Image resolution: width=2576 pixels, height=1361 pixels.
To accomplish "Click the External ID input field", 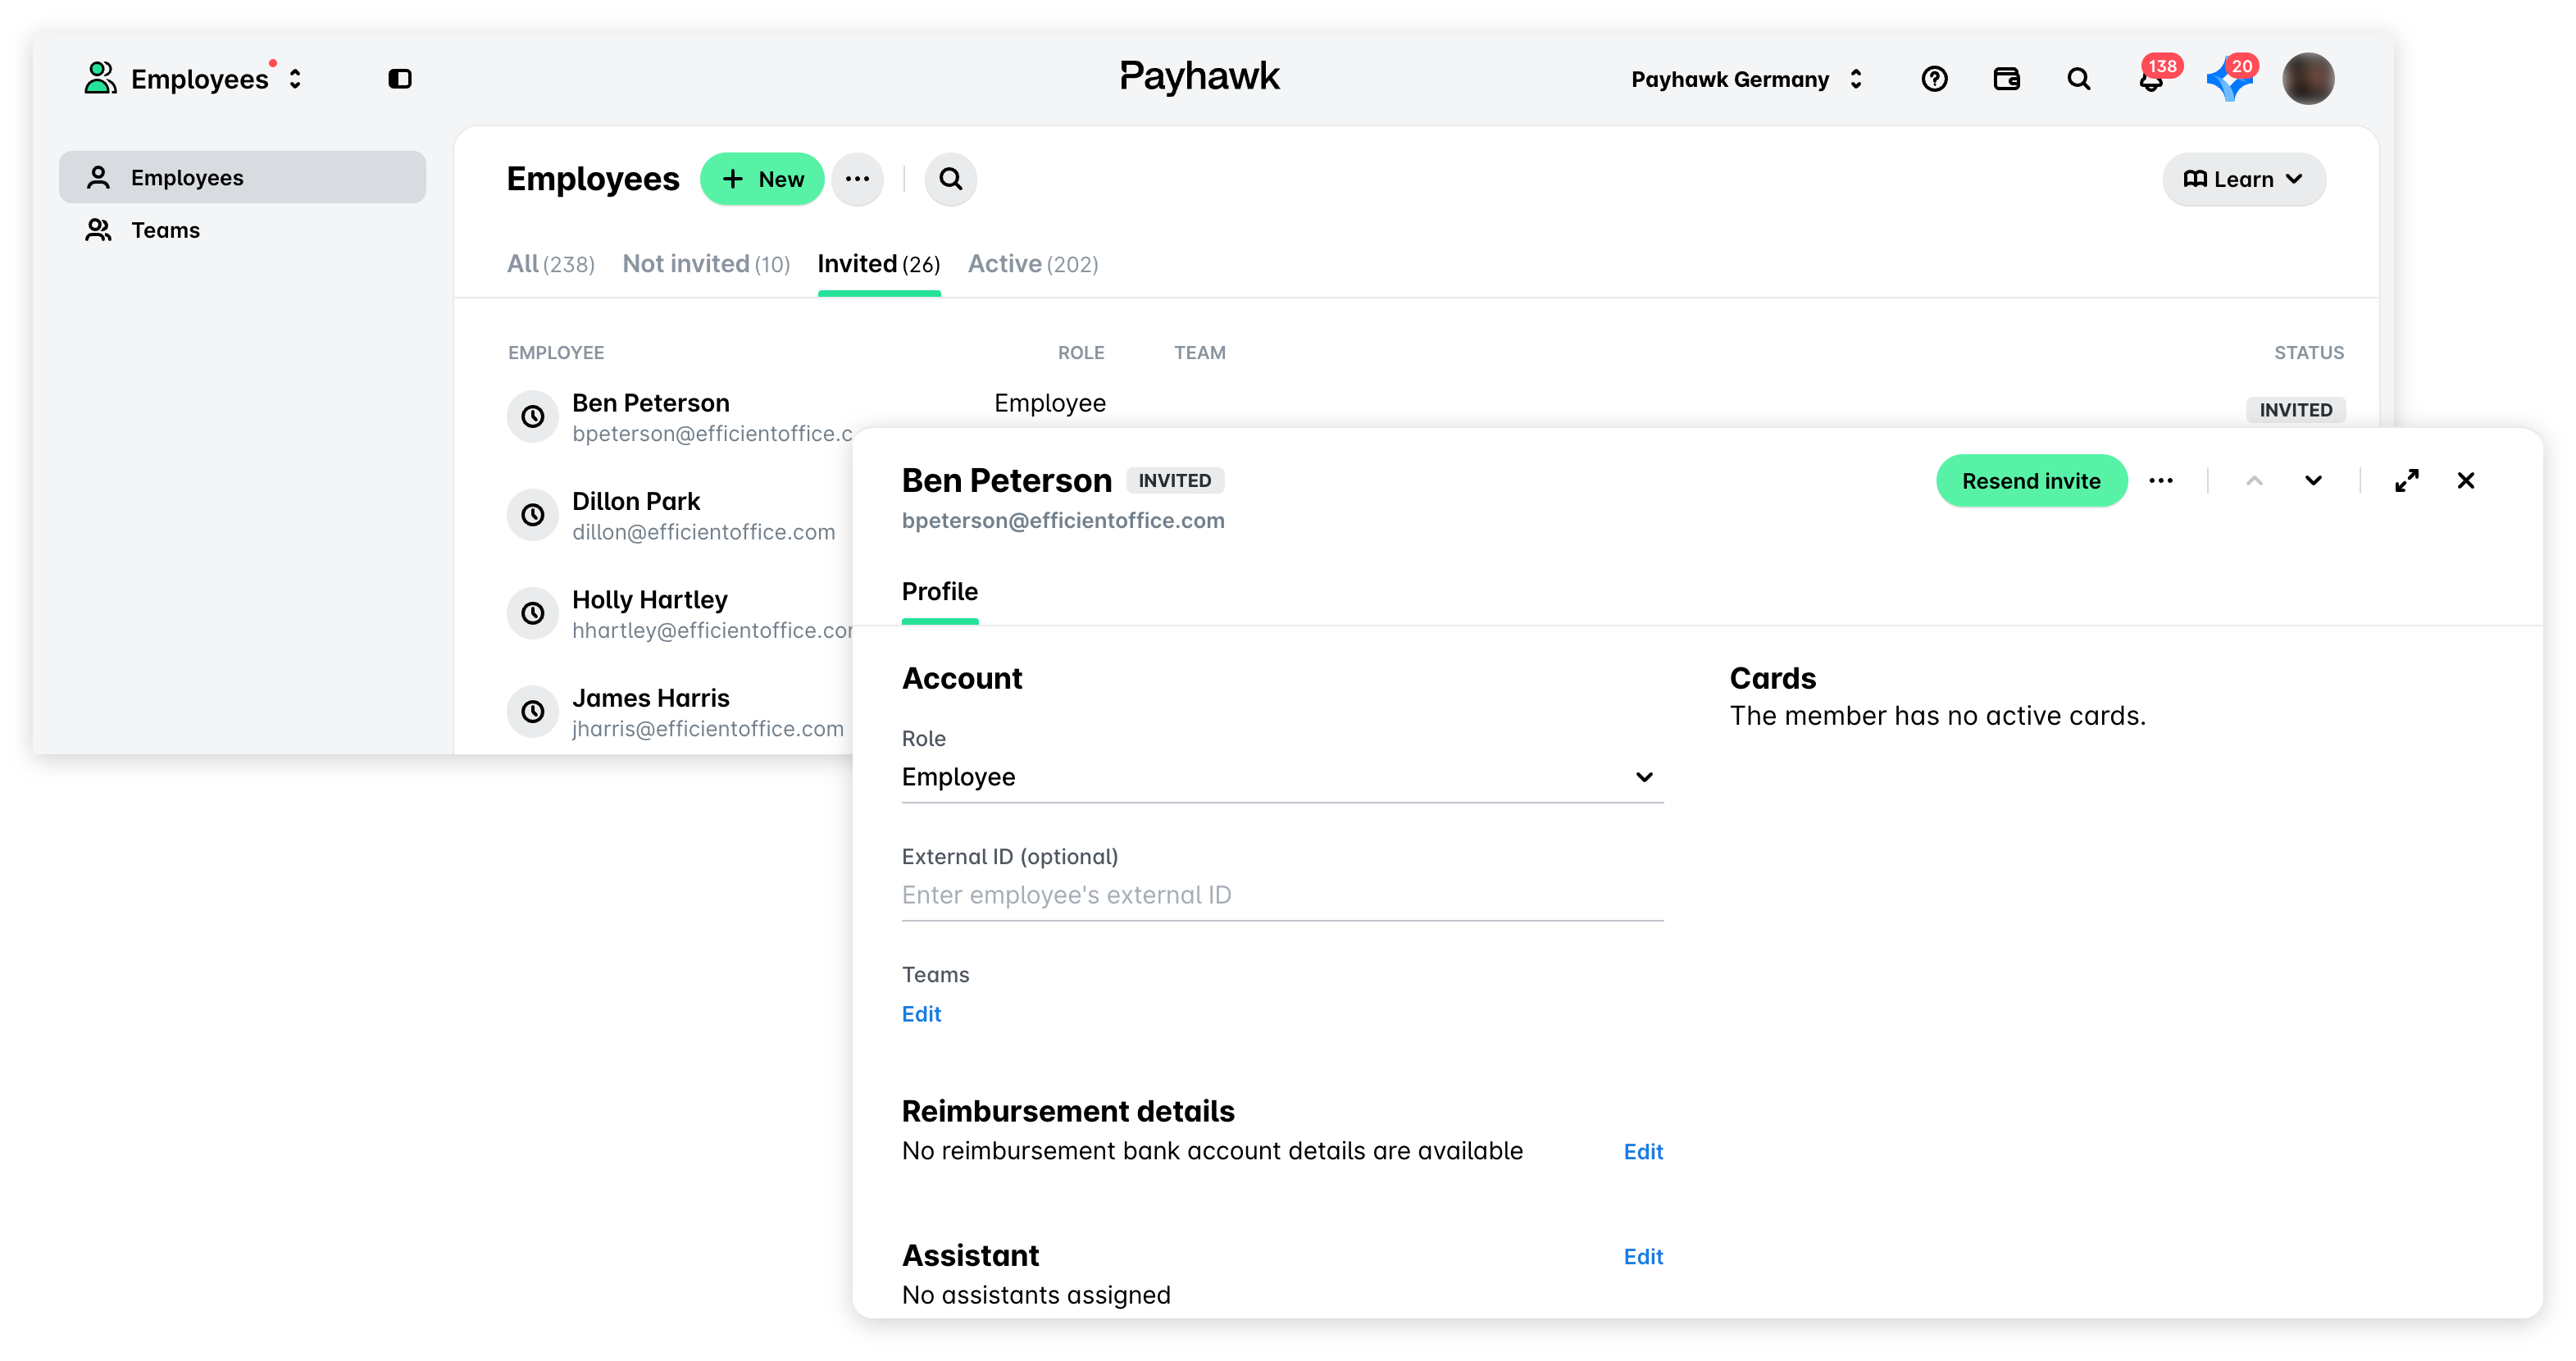I will click(x=1282, y=895).
